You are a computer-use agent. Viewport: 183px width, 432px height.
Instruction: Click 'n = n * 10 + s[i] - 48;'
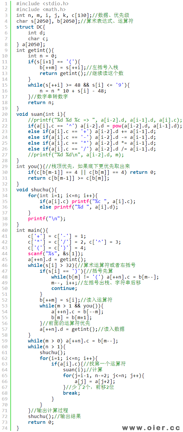click(x=73, y=91)
